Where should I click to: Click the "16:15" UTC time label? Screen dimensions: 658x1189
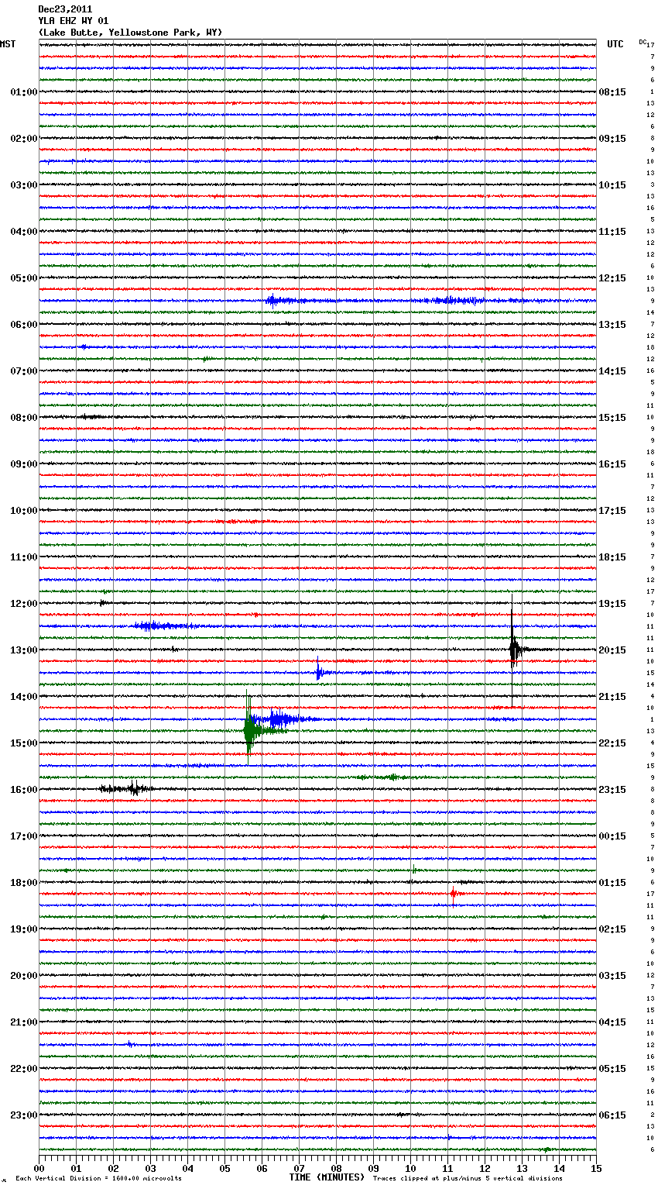612,464
